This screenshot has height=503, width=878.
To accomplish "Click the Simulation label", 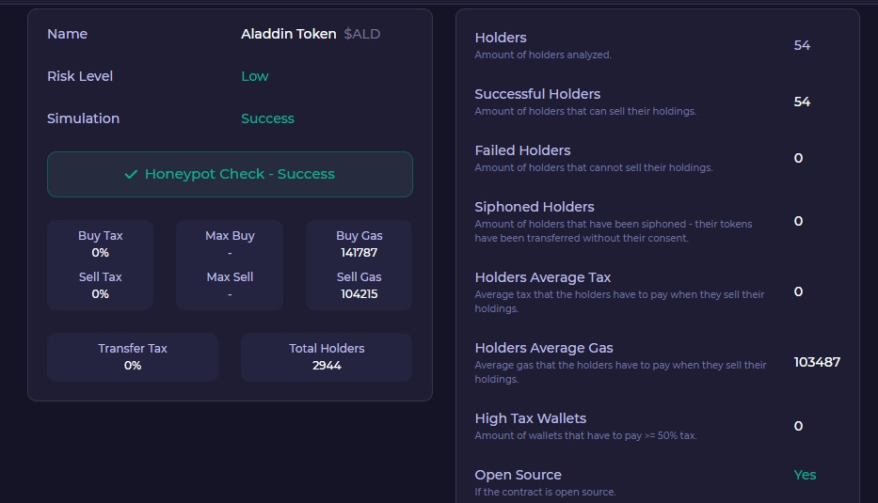I will [x=83, y=118].
